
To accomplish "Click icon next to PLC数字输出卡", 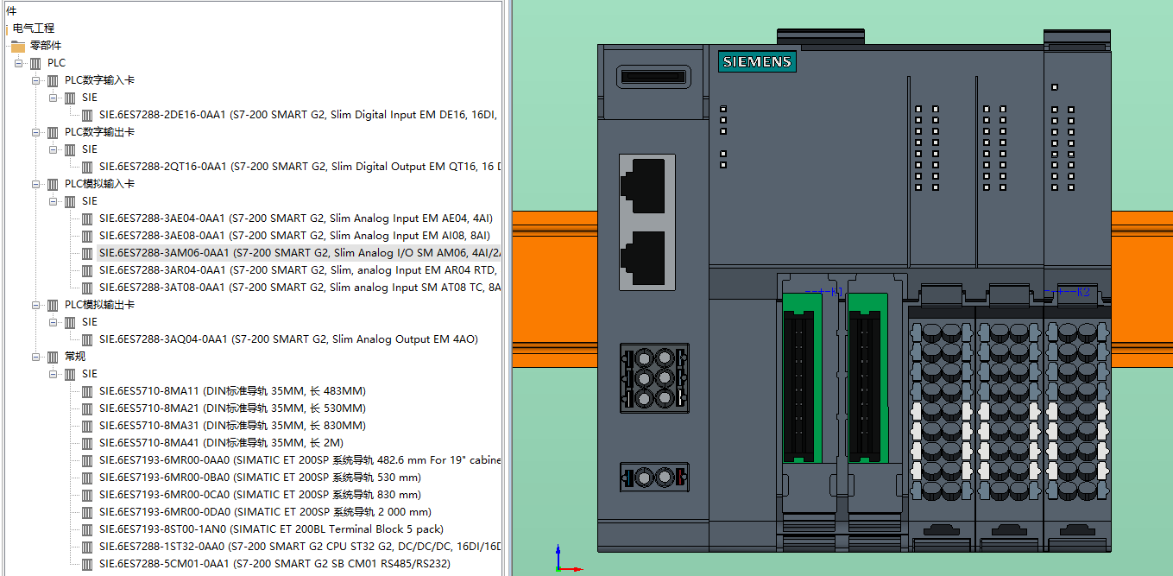I will [x=53, y=132].
